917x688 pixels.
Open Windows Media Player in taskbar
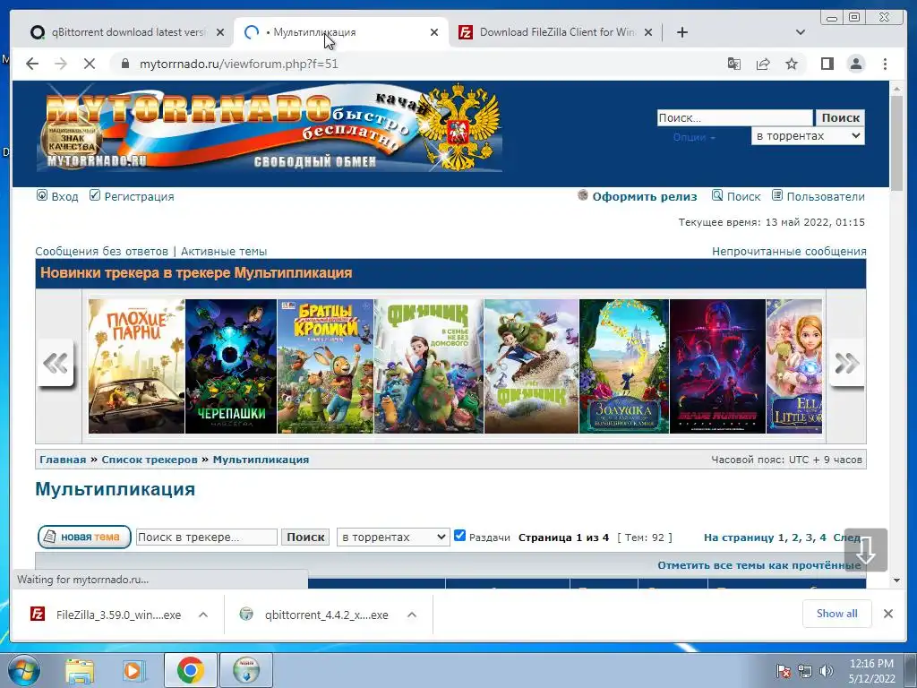[133, 670]
